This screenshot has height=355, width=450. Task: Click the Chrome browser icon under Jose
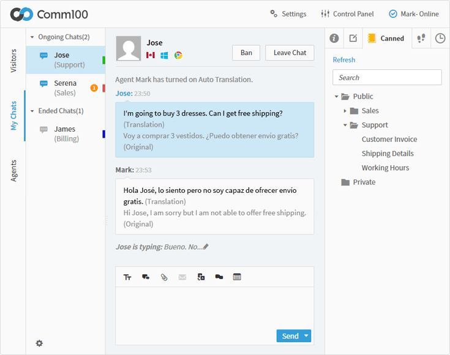178,55
